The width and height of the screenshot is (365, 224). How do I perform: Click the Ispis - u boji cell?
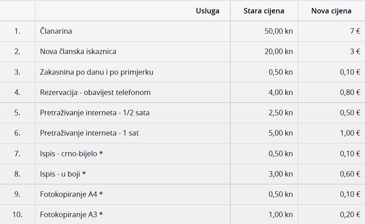point(63,174)
